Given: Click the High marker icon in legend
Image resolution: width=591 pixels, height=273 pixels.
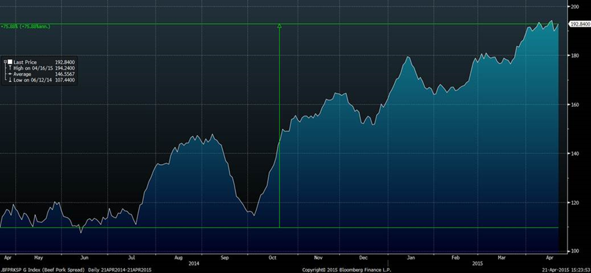Looking at the screenshot, I should (x=9, y=68).
